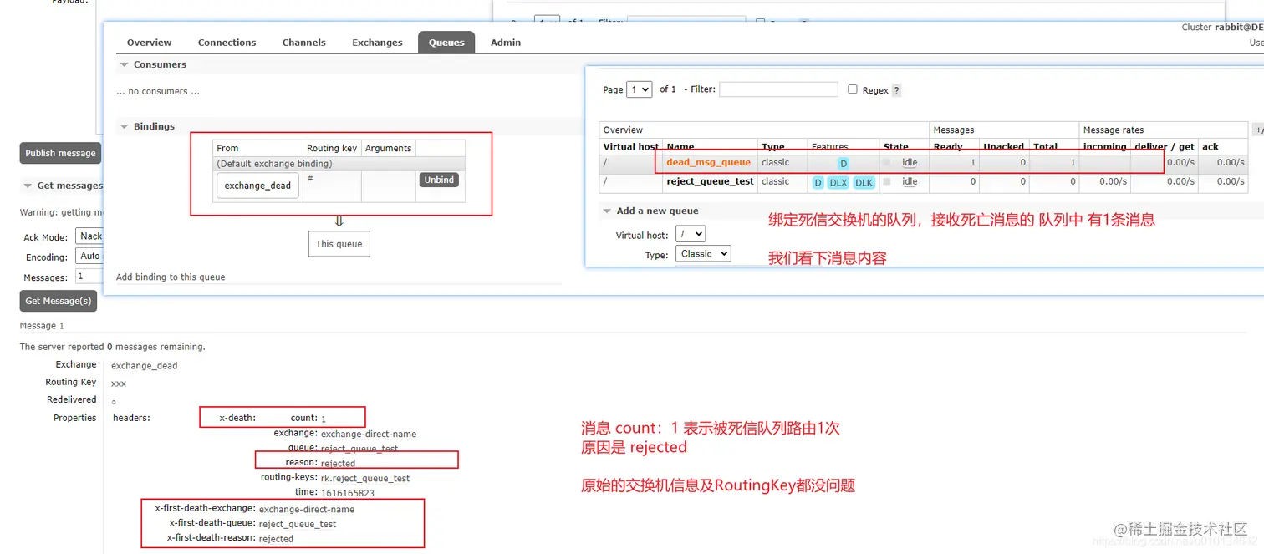Sort queues by Virtual host column
Image resolution: width=1264 pixels, height=554 pixels.
[631, 146]
